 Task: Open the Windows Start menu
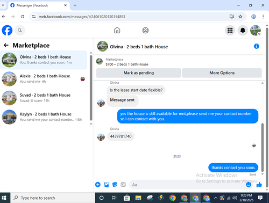[x=4, y=198]
